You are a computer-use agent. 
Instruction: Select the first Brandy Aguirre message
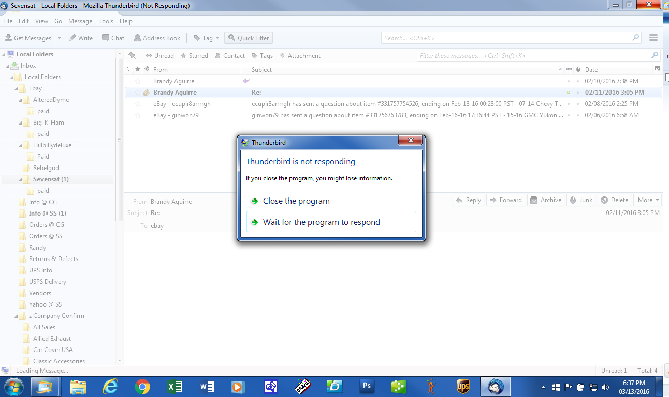click(393, 81)
